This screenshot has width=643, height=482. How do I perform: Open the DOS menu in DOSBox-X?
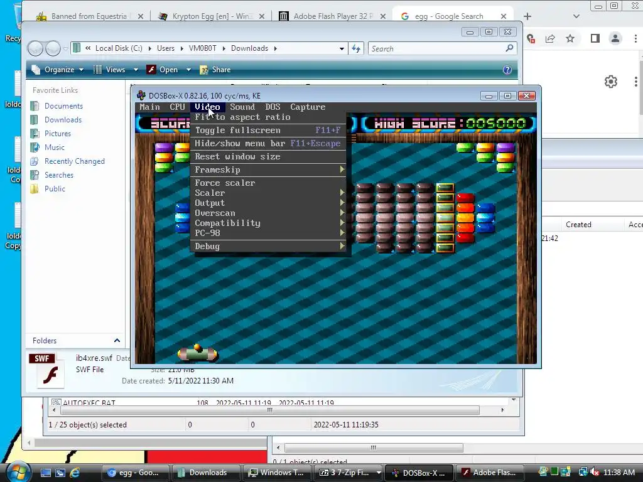point(273,107)
